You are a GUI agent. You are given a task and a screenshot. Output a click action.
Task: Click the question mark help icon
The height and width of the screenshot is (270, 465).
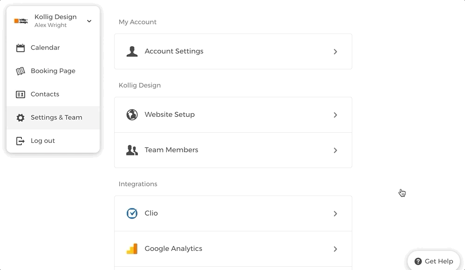coord(418,262)
